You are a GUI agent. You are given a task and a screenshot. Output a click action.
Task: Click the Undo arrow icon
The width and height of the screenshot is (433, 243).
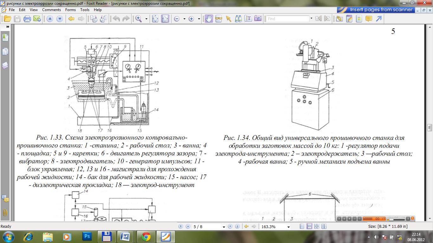point(116,19)
